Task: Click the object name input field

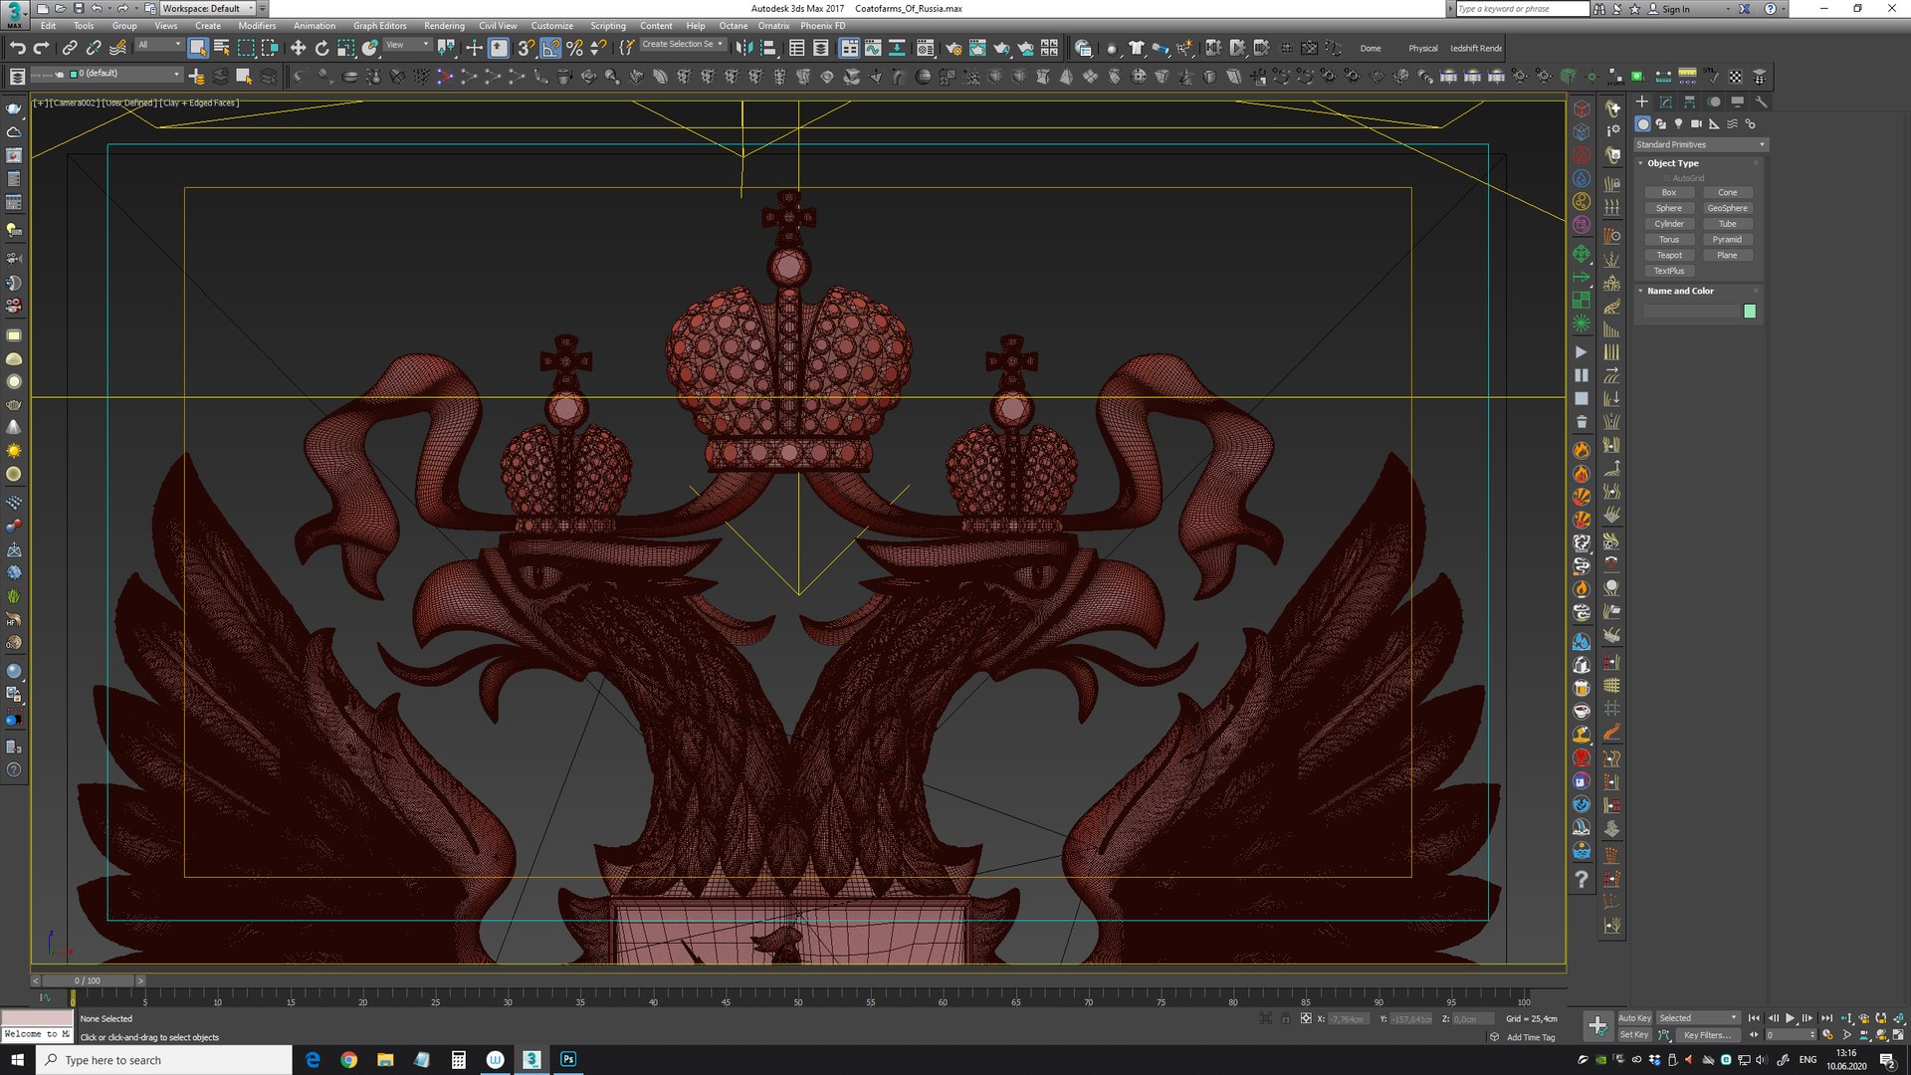Action: (x=1691, y=312)
